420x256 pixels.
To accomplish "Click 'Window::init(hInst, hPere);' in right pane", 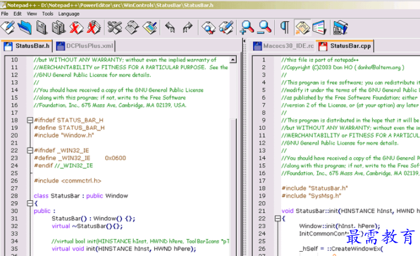I will 340,226.
